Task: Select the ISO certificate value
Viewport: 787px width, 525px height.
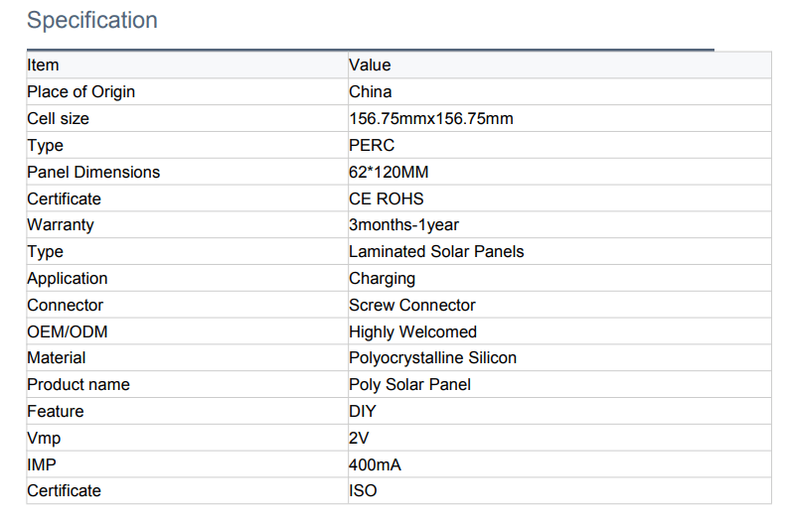Action: coord(363,491)
